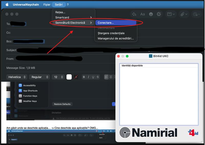
Task: Click the writing tools pencil icon
Action: coord(159,14)
